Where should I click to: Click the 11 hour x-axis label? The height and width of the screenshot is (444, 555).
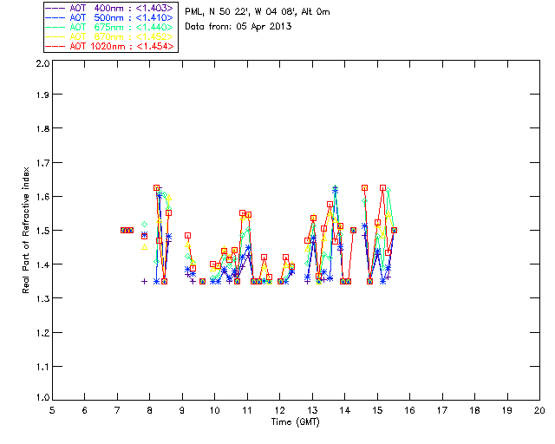click(247, 410)
